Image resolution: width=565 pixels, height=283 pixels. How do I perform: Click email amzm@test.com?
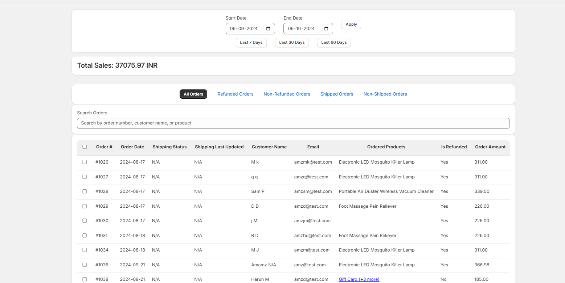pyautogui.click(x=312, y=250)
